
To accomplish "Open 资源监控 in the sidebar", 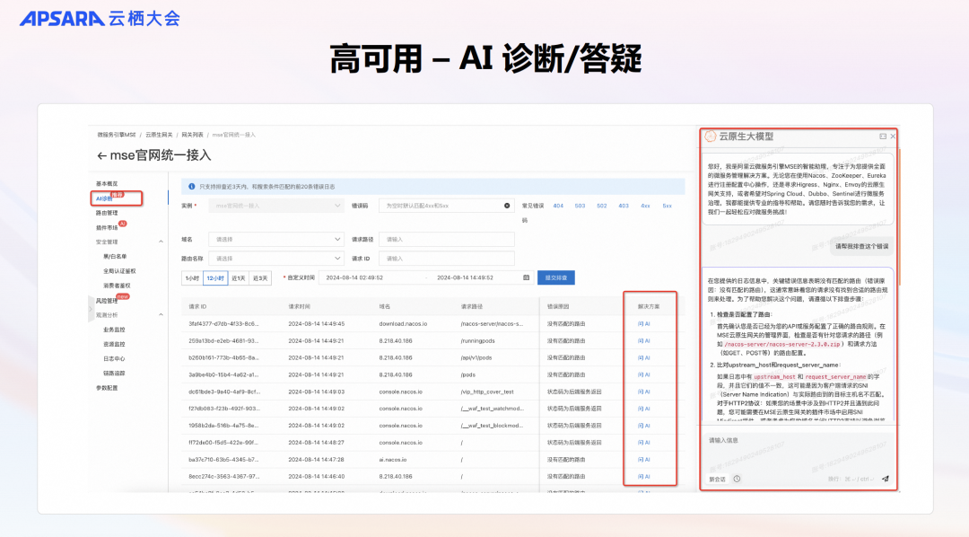I will [x=114, y=344].
